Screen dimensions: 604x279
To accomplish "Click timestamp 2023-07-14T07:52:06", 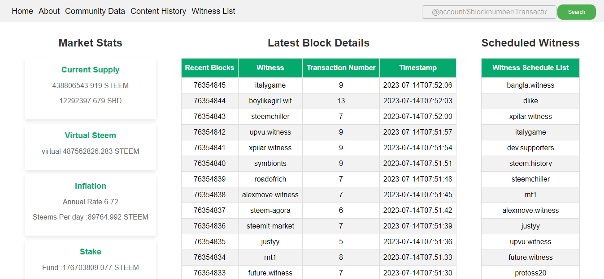I will (x=418, y=85).
